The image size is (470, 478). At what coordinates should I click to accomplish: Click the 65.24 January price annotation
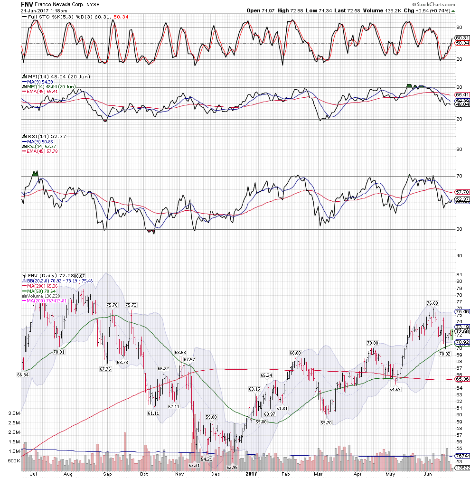(x=266, y=375)
